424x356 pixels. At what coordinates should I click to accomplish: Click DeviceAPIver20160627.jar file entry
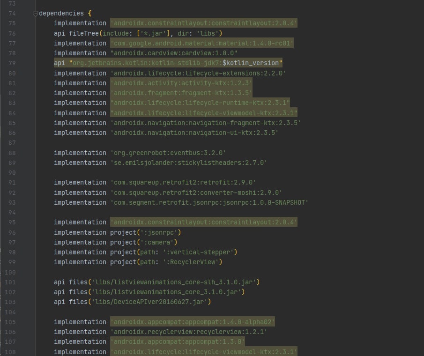(x=149, y=302)
